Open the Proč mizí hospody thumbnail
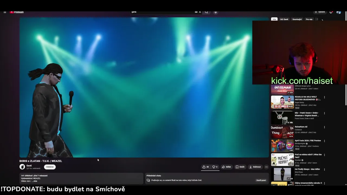 (282, 160)
